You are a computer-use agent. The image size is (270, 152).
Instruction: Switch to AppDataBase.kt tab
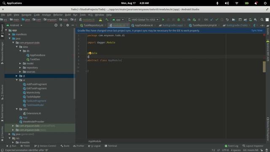[x=143, y=25]
